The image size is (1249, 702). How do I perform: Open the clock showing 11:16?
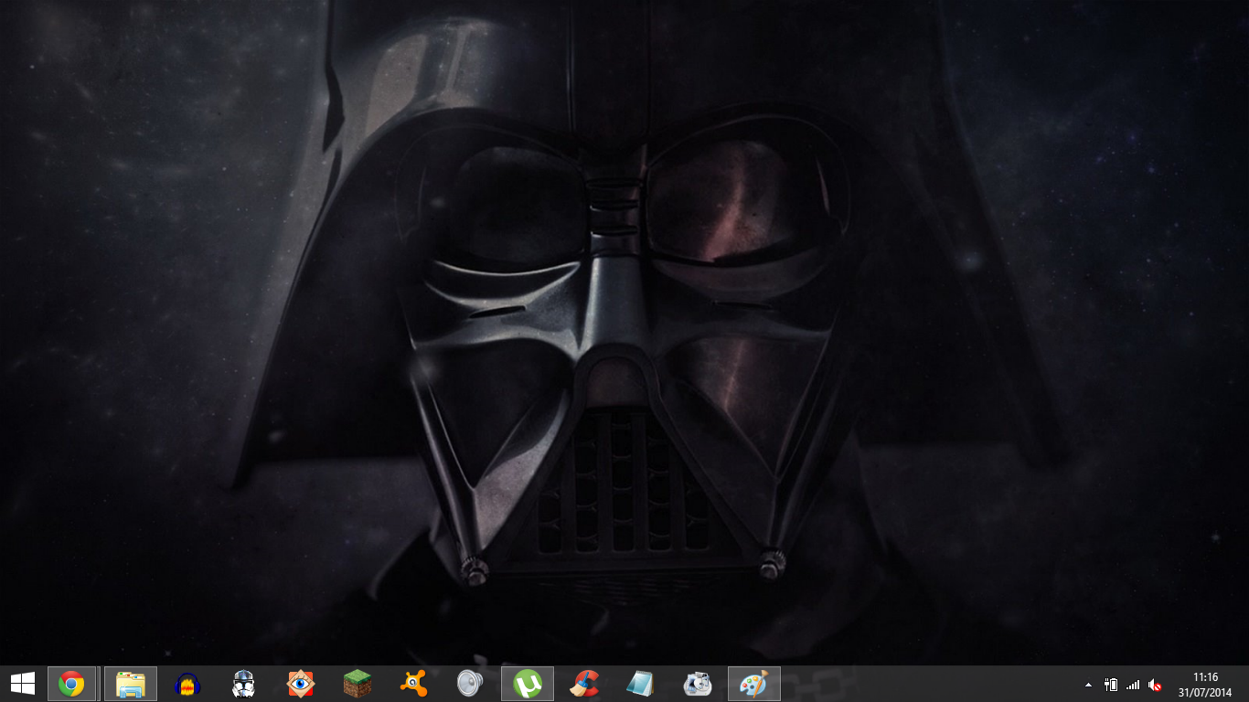point(1205,677)
